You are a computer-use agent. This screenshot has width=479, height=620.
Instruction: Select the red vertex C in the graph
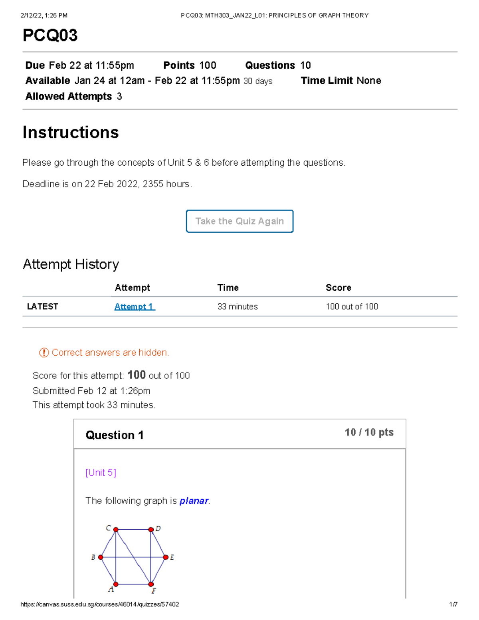click(115, 529)
